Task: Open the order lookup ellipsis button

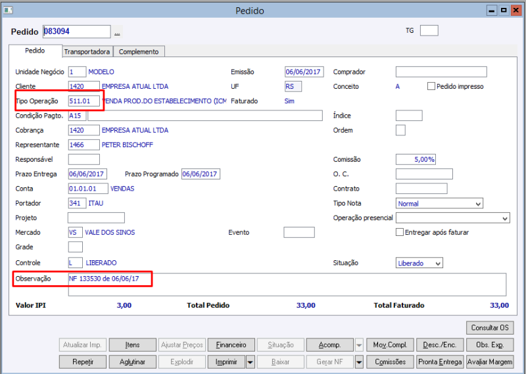Action: pyautogui.click(x=117, y=32)
